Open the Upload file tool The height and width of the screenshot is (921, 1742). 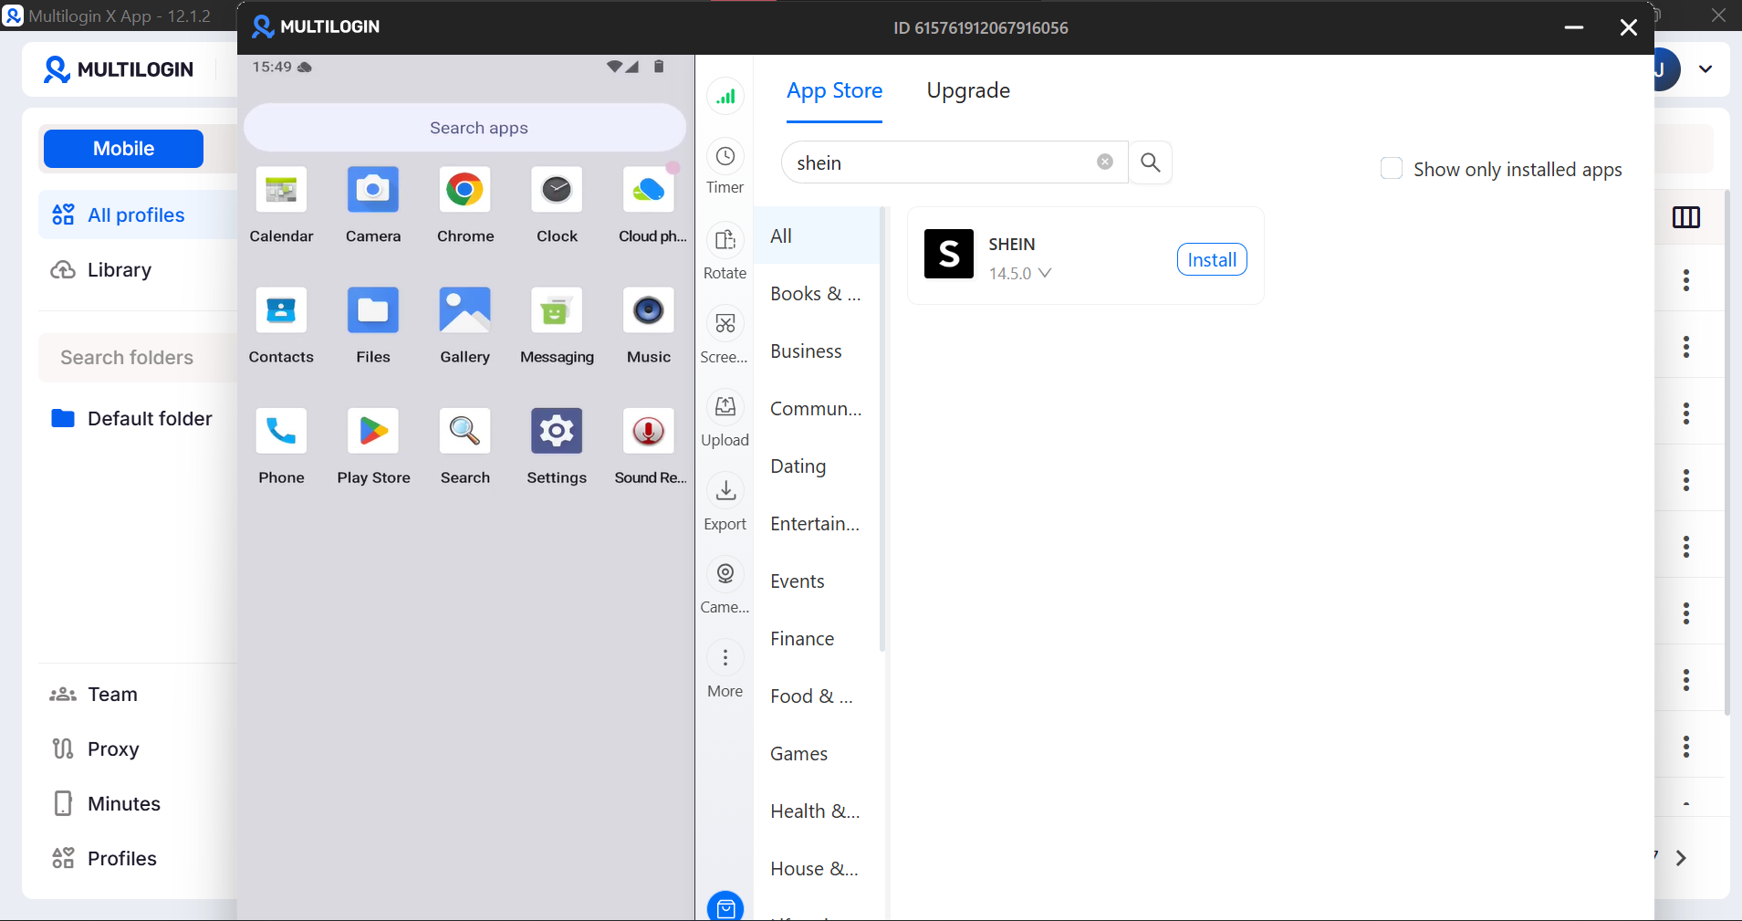pyautogui.click(x=725, y=407)
